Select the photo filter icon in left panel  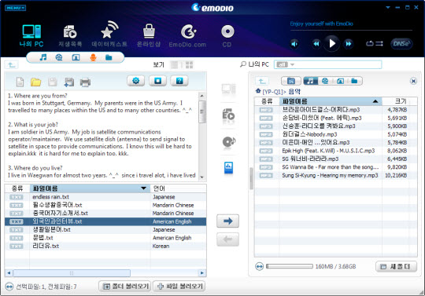(x=76, y=57)
